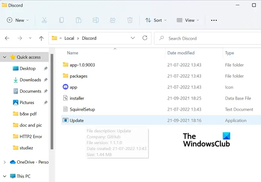Click the address bar folder icon
The height and width of the screenshot is (182, 261).
54,38
